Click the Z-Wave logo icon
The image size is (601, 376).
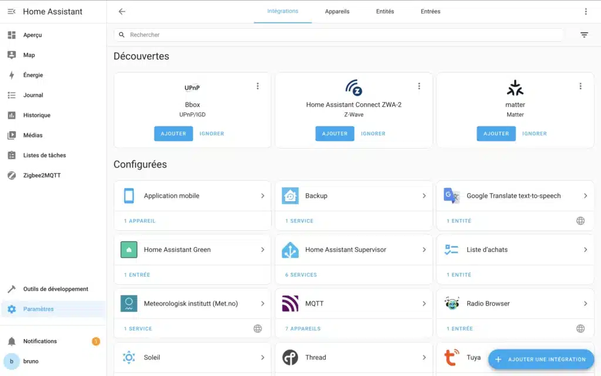click(354, 88)
